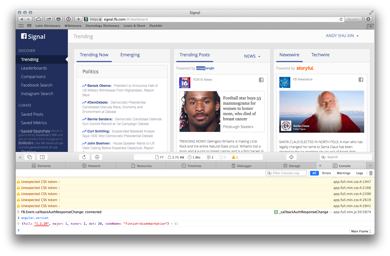Open Comparisons in the sidebar
The image size is (390, 256).
click(x=33, y=77)
